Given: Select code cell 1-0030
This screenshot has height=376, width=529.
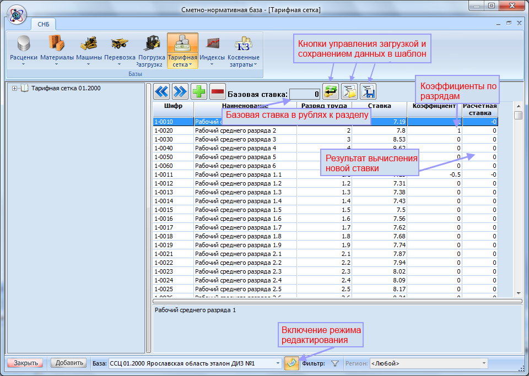Looking at the screenshot, I should (174, 139).
